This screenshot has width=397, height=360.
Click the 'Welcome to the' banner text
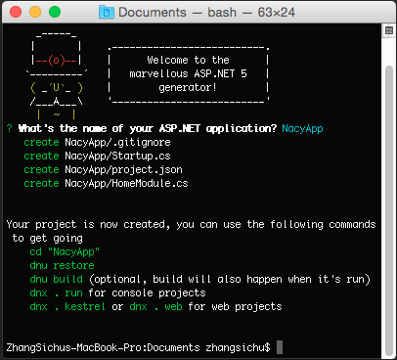point(188,60)
